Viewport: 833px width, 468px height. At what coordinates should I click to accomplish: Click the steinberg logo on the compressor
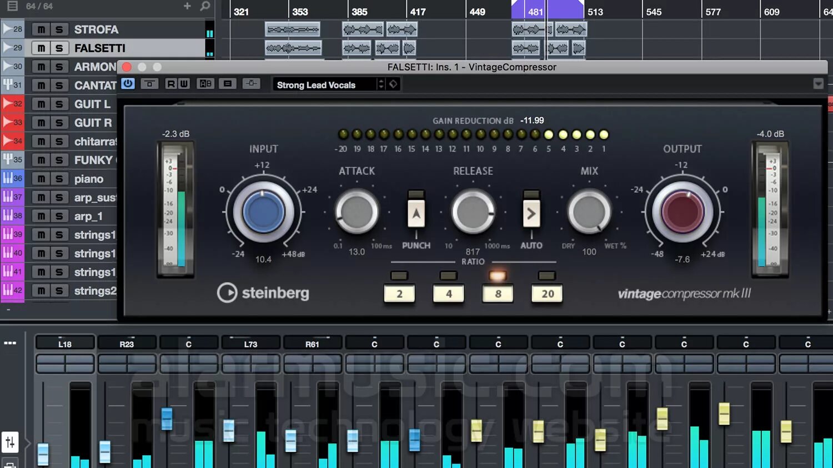tap(263, 293)
